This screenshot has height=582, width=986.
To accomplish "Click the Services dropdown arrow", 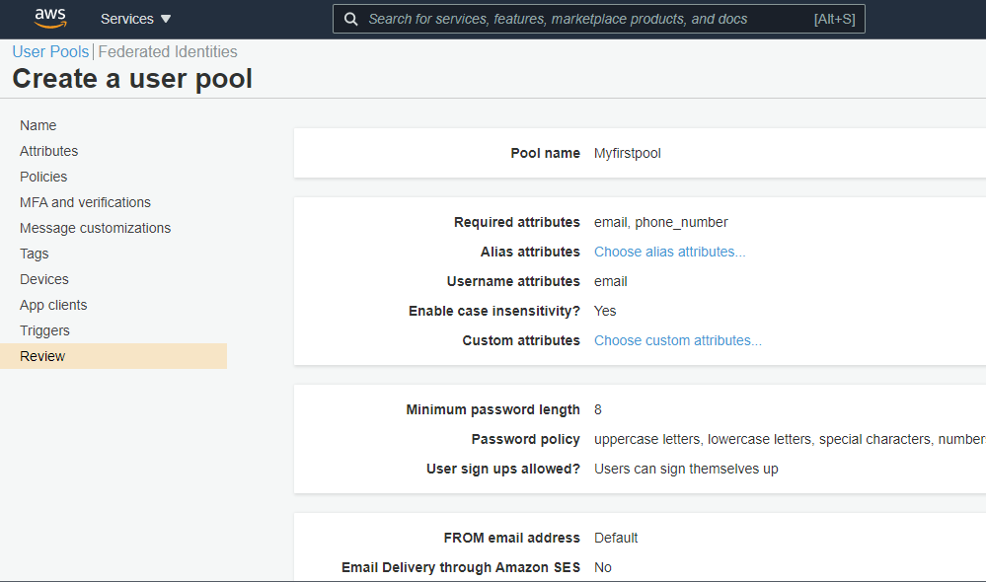I will 166,19.
